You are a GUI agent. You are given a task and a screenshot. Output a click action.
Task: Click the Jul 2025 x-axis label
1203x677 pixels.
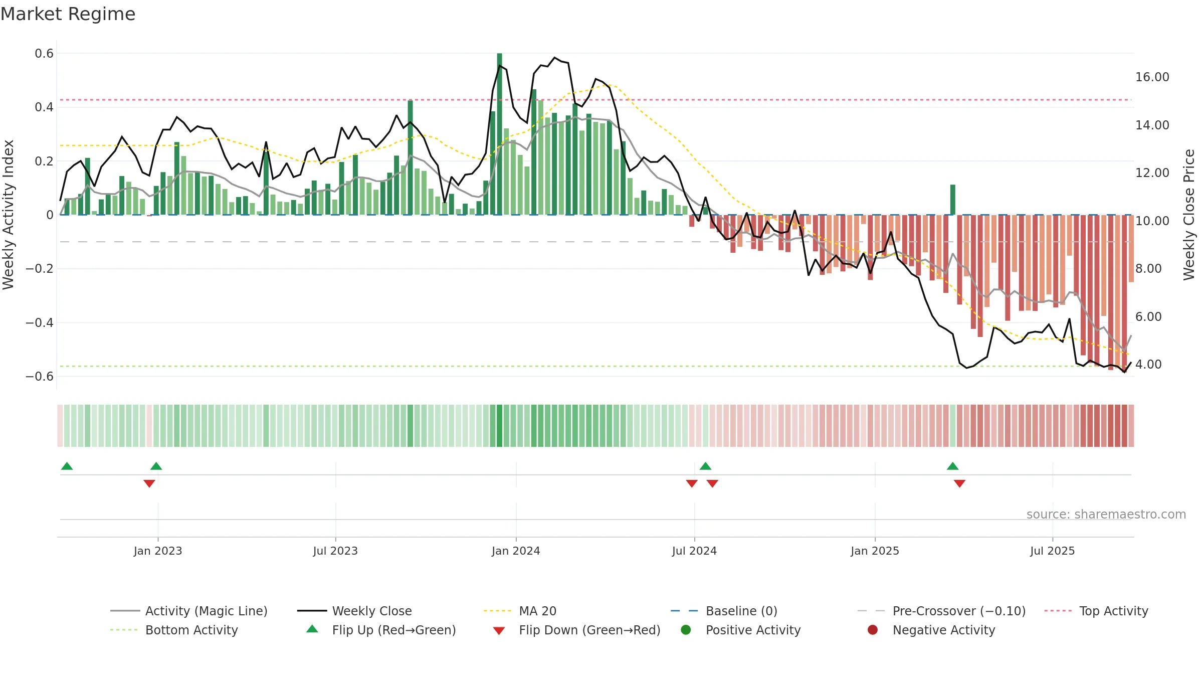click(x=1053, y=551)
